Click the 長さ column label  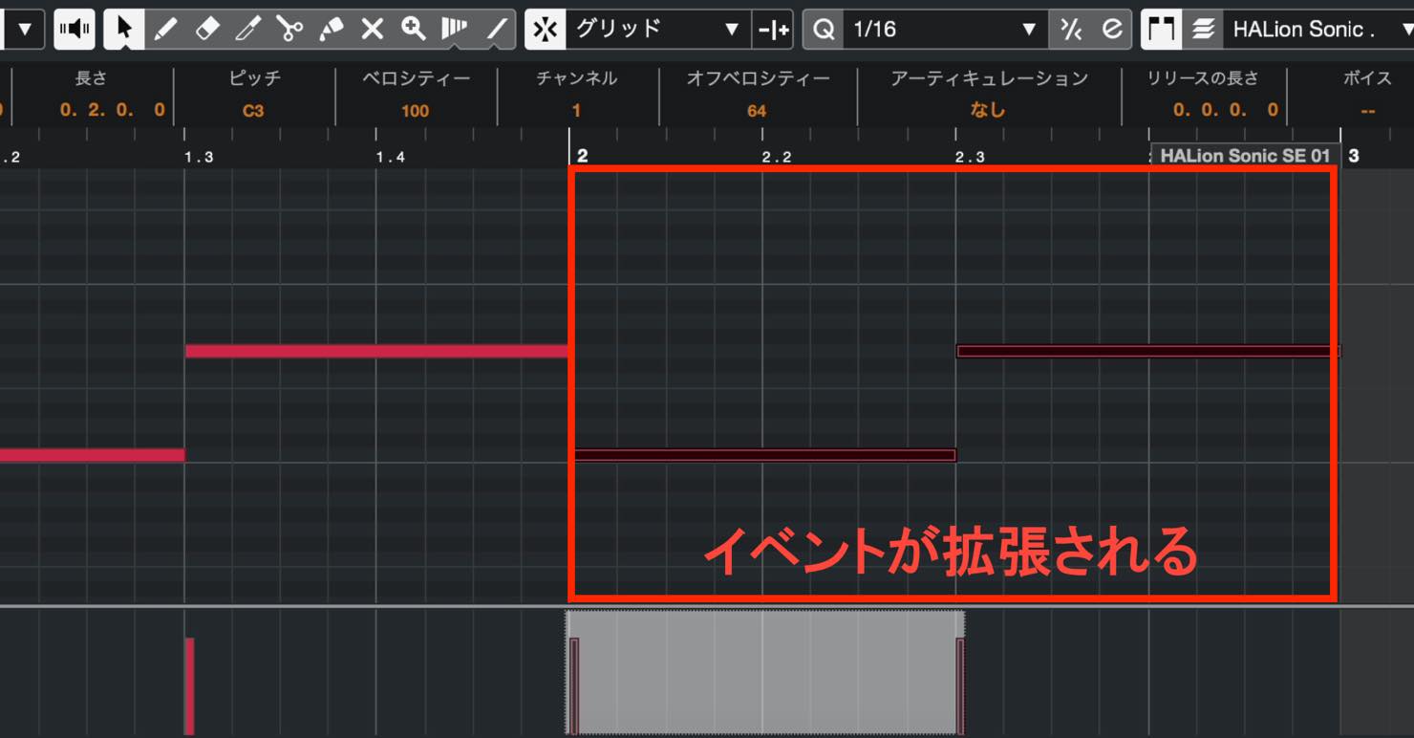91,78
